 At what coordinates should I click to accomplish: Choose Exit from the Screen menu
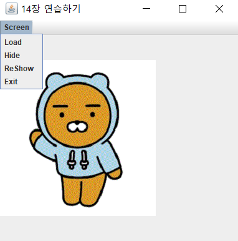pyautogui.click(x=22, y=82)
